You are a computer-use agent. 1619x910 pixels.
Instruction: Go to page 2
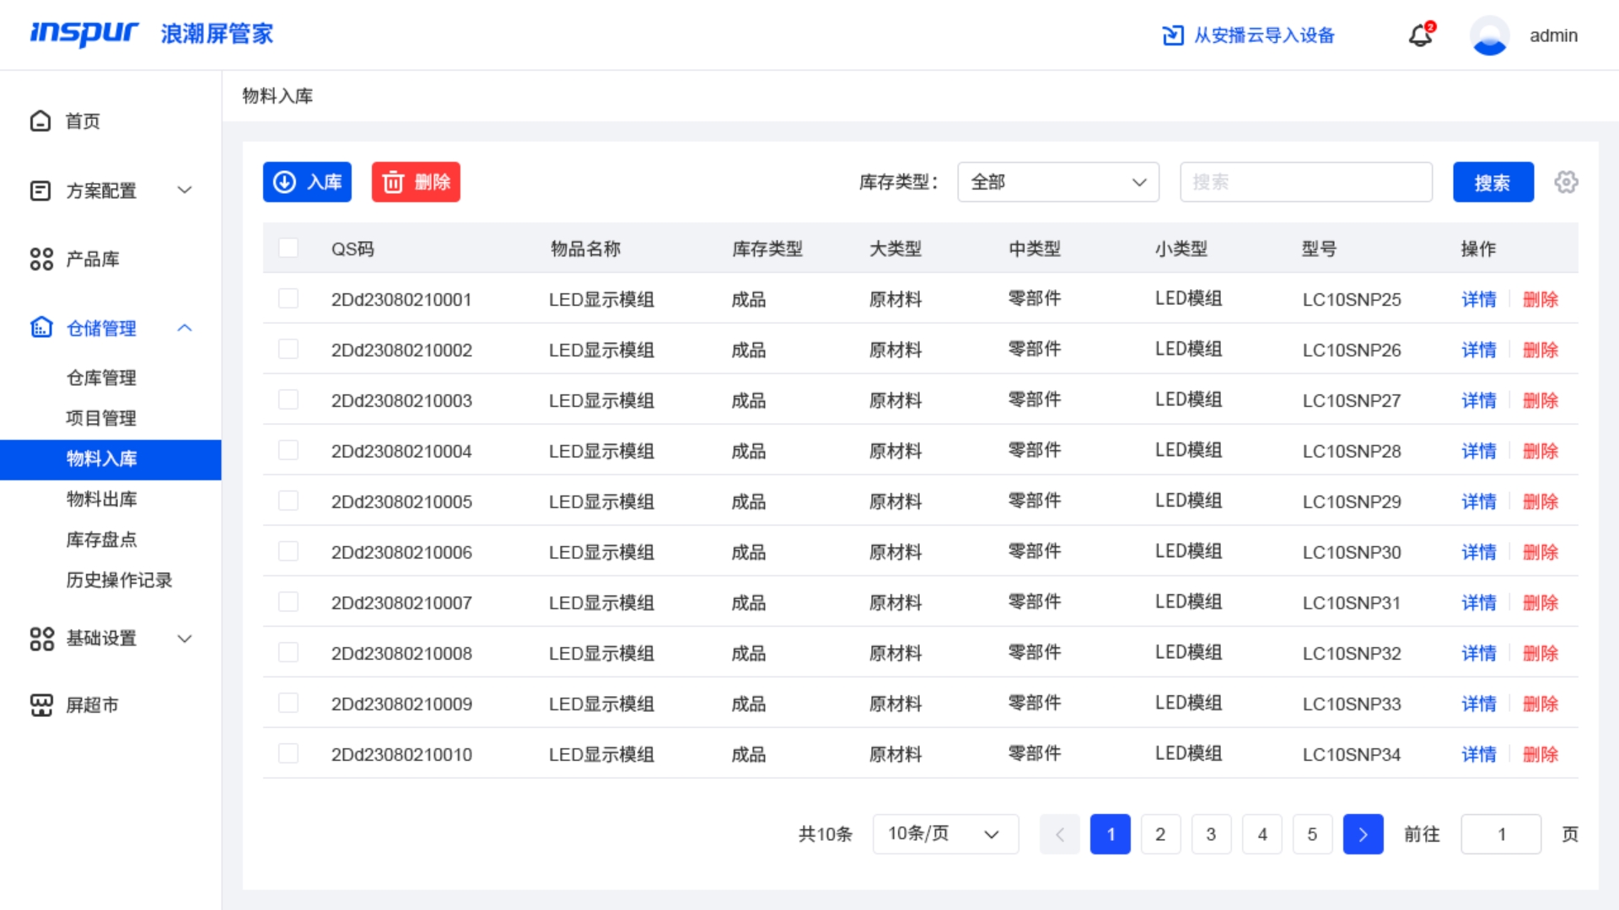pyautogui.click(x=1160, y=834)
